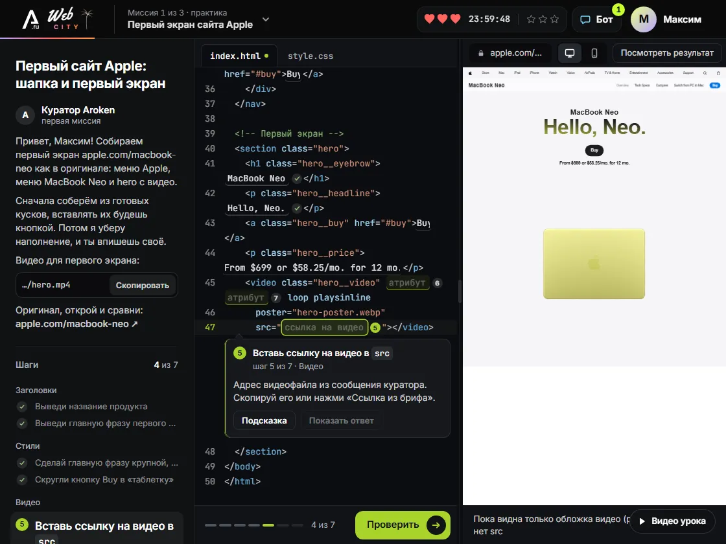This screenshot has height=544, width=726.
Task: Click the first rating star
Action: tap(531, 19)
